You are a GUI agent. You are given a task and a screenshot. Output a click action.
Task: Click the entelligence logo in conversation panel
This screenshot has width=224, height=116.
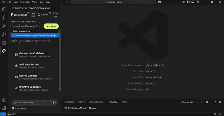point(19,15)
